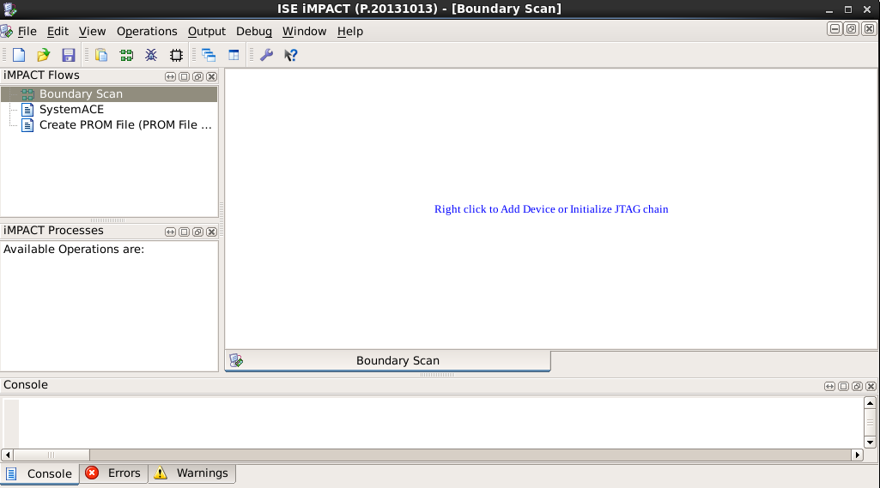Open the Output menu
Screen dimensions: 880x488
207,32
